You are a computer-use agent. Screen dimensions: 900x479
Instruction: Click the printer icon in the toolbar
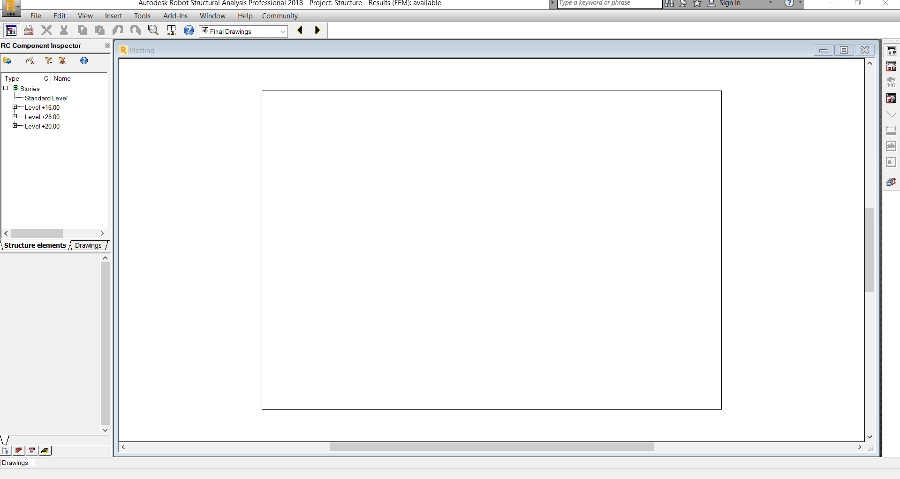click(x=29, y=30)
